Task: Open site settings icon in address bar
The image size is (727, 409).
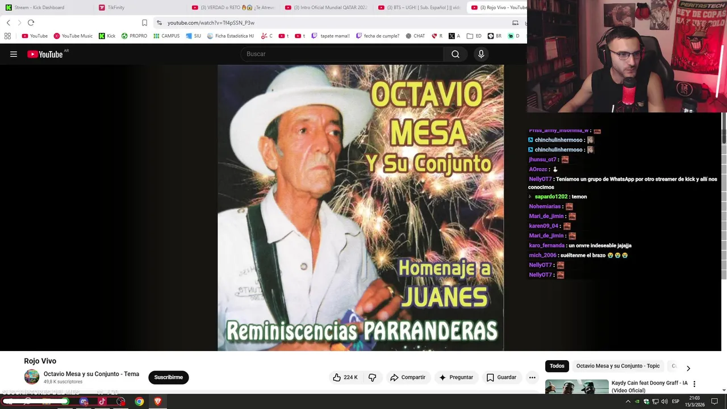Action: point(159,23)
